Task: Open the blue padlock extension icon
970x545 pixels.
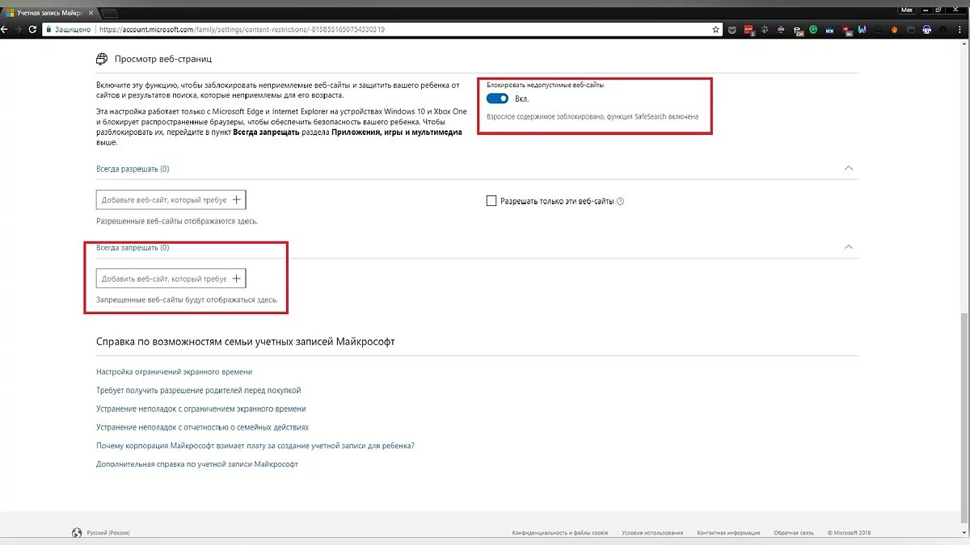Action: (927, 30)
